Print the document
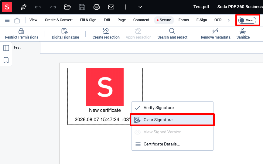 tap(97, 7)
